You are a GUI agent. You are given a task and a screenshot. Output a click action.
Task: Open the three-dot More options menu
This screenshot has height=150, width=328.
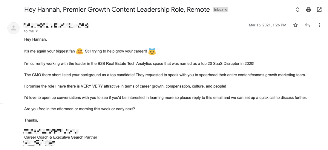click(x=319, y=25)
